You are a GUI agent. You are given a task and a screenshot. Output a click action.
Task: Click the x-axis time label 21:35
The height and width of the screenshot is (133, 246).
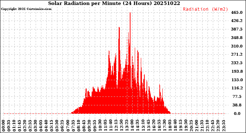[x=202, y=126]
